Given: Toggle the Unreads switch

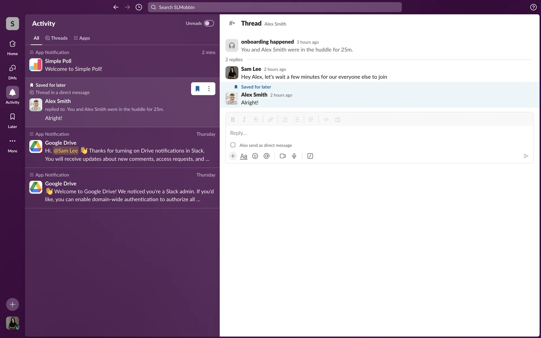Looking at the screenshot, I should [209, 23].
